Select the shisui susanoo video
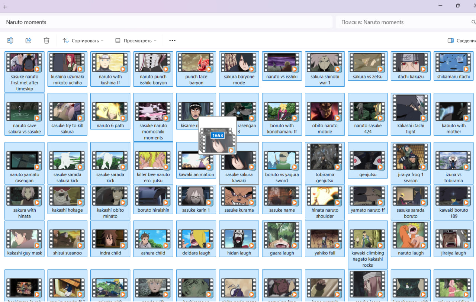 point(67,239)
